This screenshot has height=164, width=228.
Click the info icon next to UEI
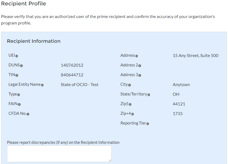pos(17,56)
